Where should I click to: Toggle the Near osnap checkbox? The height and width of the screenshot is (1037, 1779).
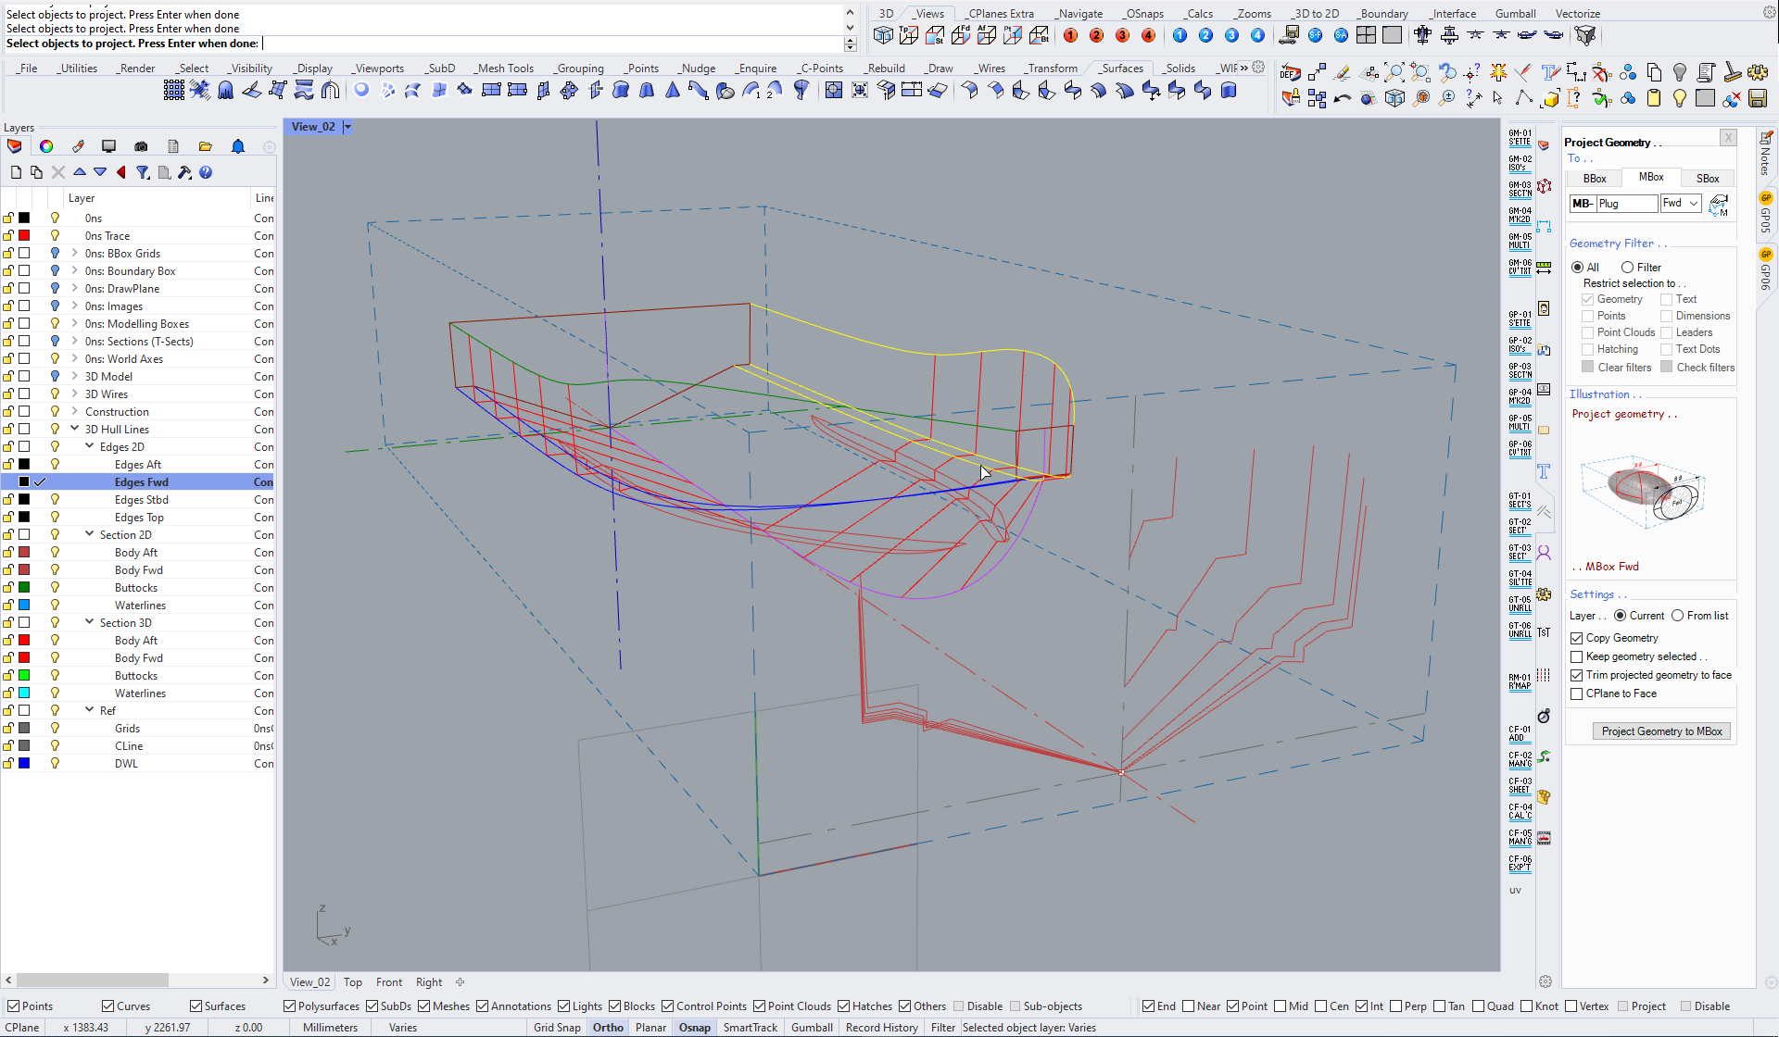click(1188, 1006)
